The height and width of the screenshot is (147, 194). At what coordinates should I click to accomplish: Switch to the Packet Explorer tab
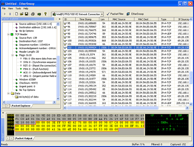[20, 106]
